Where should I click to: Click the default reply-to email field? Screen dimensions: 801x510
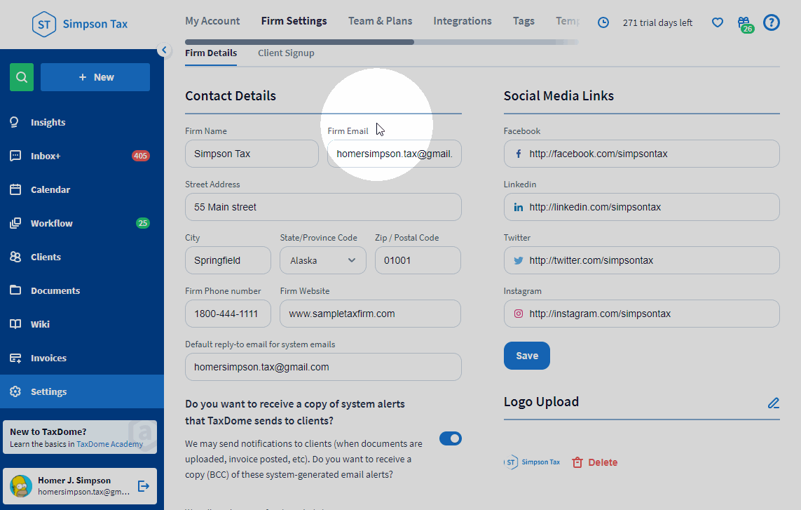pos(323,367)
